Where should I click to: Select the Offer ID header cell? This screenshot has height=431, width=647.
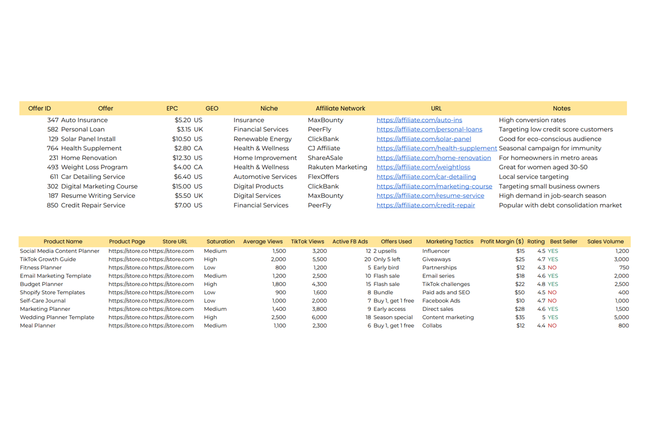(x=39, y=108)
